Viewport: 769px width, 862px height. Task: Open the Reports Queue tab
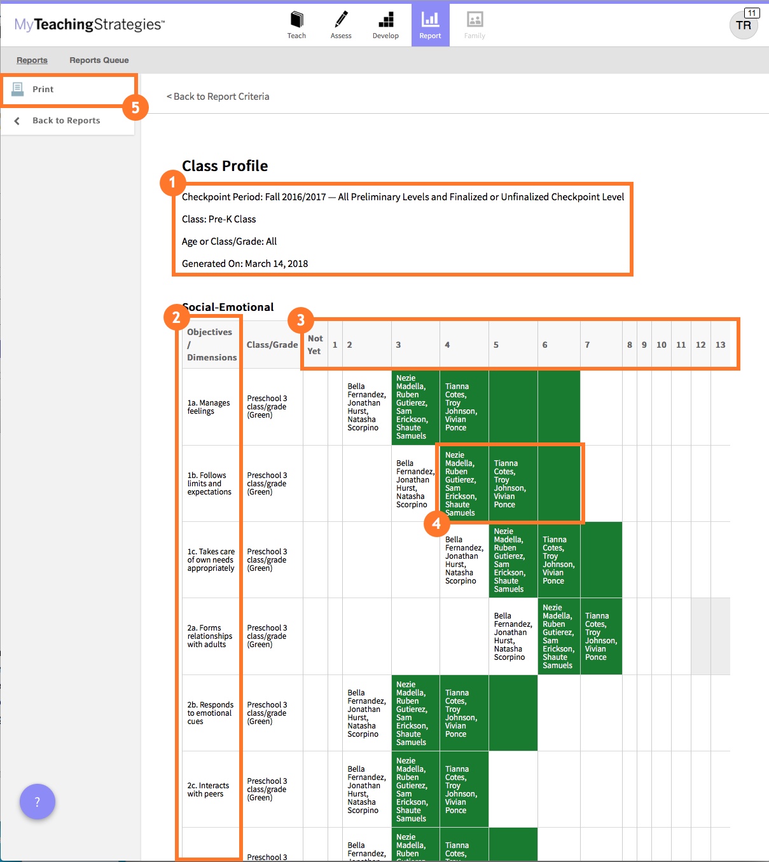99,60
